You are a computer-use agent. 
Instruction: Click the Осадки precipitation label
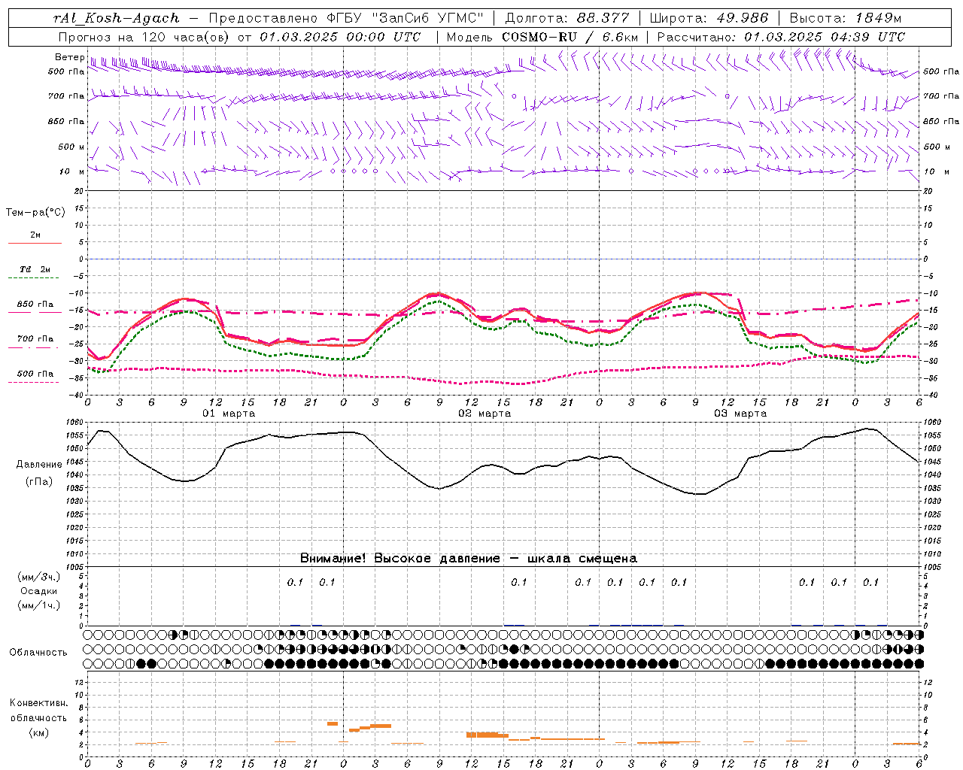click(x=39, y=591)
